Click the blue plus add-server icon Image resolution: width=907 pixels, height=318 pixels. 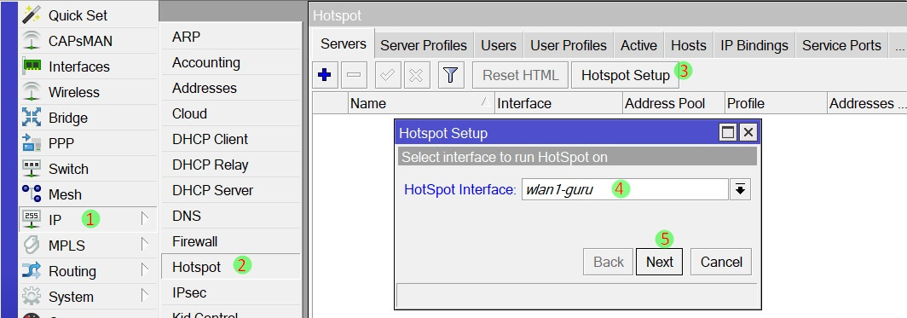pyautogui.click(x=325, y=75)
